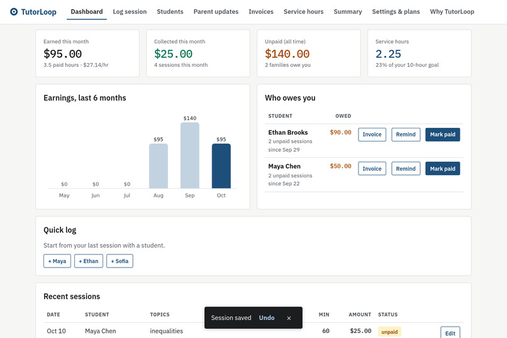507x338 pixels.
Task: Create invoice for Ethan Brooks
Action: [372, 135]
